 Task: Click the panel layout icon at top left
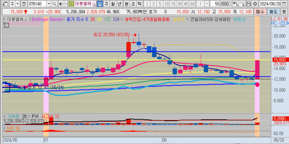pos(6,3)
